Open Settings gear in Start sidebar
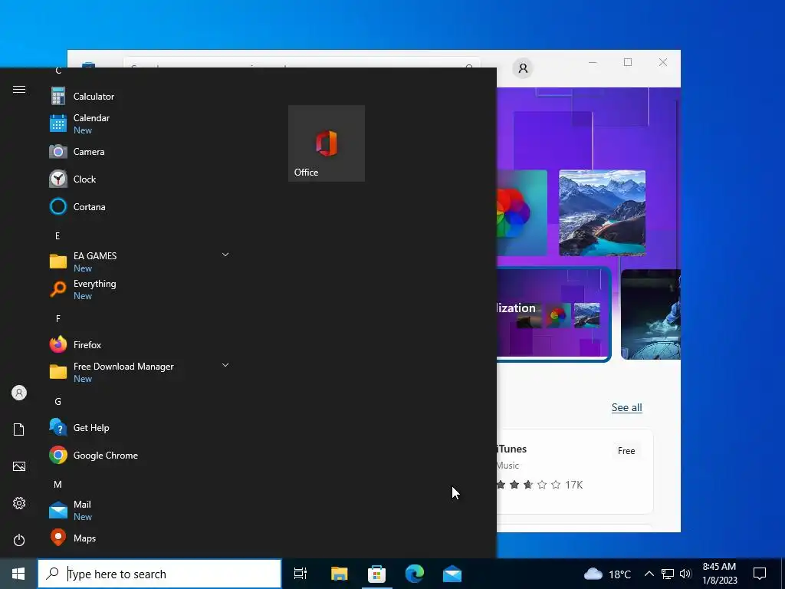The width and height of the screenshot is (785, 589). tap(19, 503)
